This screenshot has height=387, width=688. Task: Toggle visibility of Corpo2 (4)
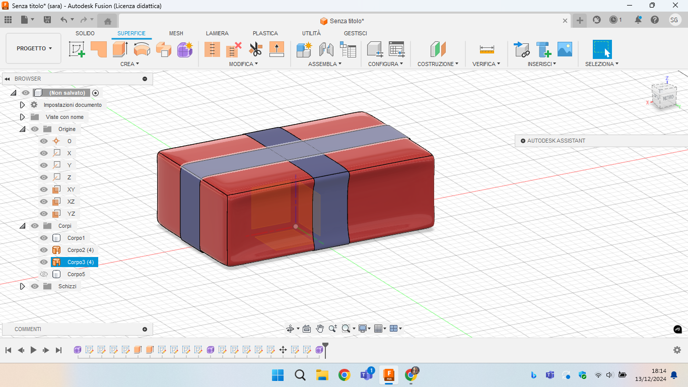click(44, 250)
